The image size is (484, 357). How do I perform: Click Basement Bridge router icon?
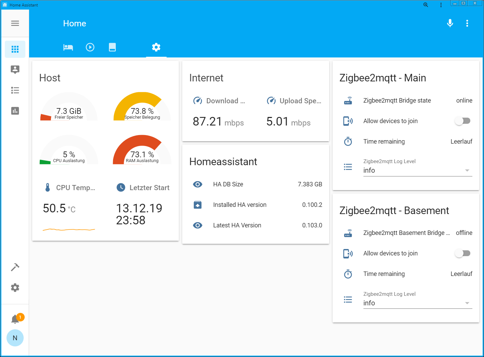tap(348, 233)
